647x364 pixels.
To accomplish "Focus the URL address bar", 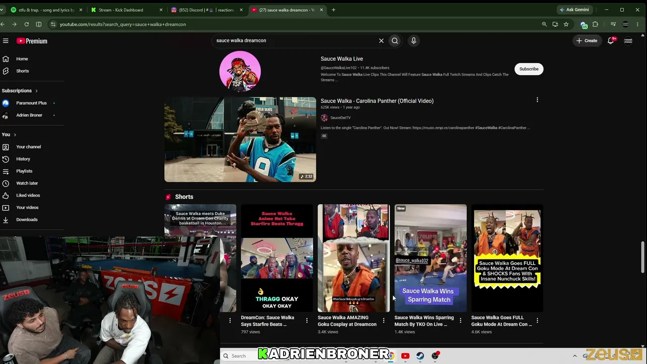I will pyautogui.click(x=298, y=24).
